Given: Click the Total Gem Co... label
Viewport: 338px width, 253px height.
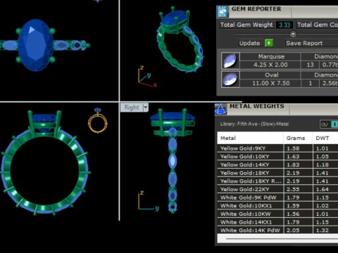Looking at the screenshot, I should coord(317,25).
